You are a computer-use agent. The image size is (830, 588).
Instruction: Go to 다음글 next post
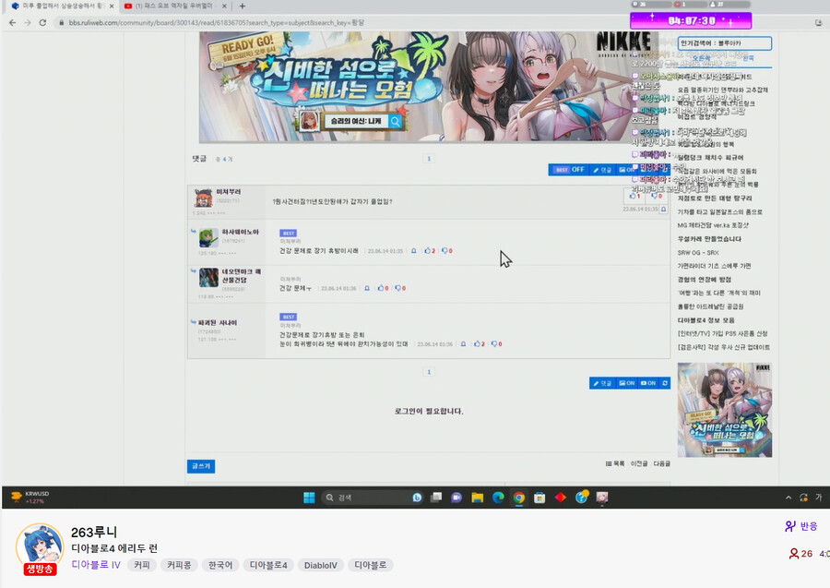tap(661, 463)
